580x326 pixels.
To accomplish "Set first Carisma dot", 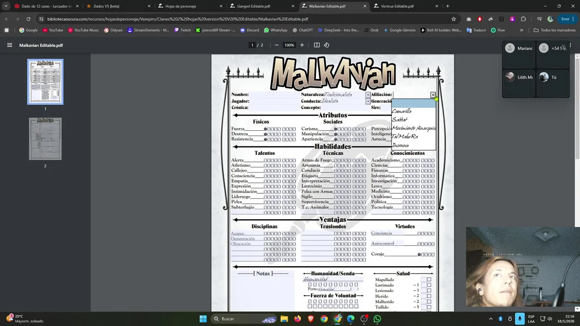I will (336, 129).
